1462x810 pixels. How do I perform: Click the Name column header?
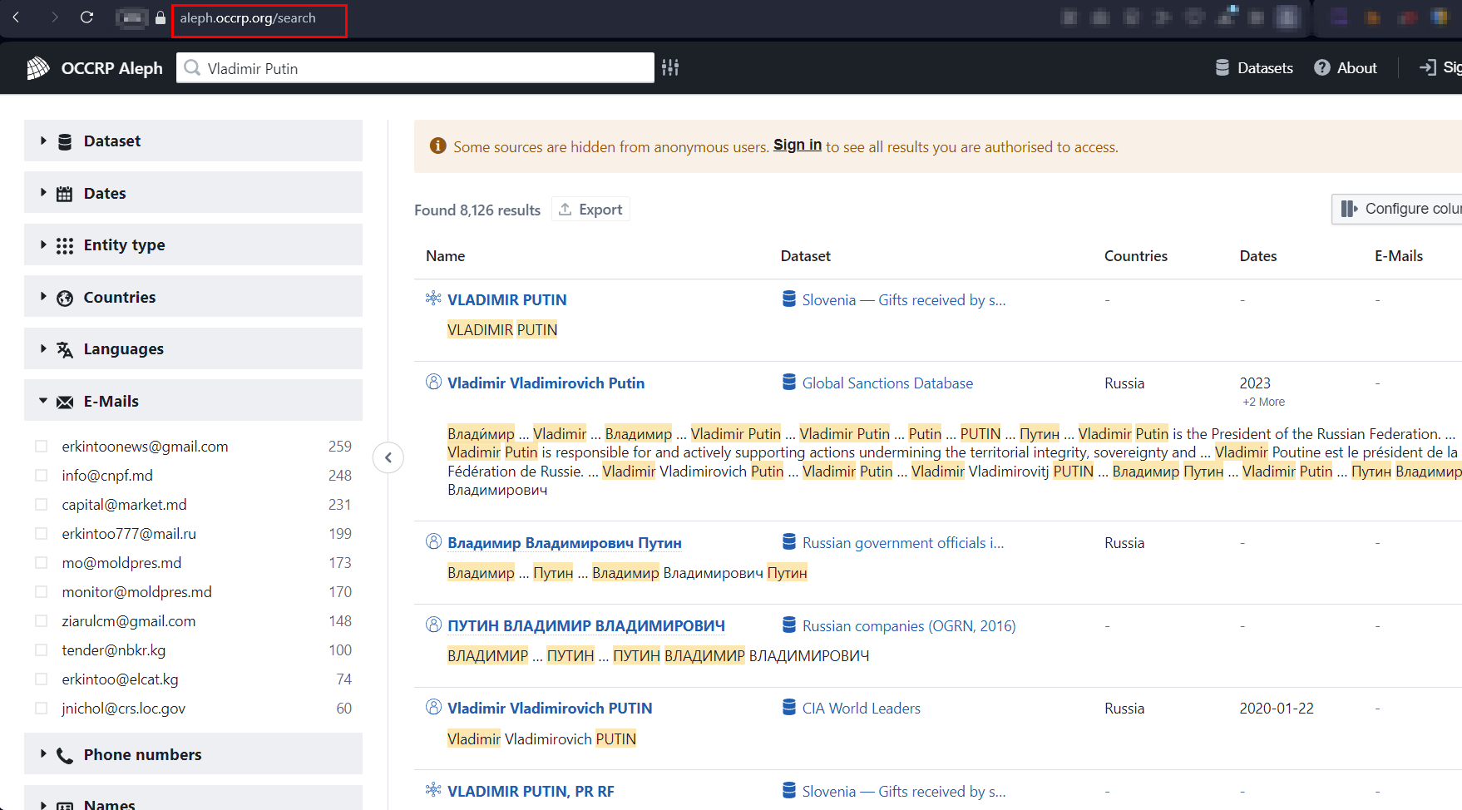(445, 256)
